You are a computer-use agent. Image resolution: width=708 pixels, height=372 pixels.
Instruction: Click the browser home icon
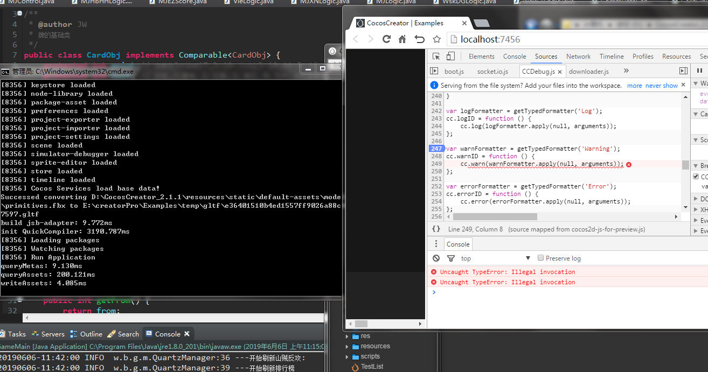402,39
